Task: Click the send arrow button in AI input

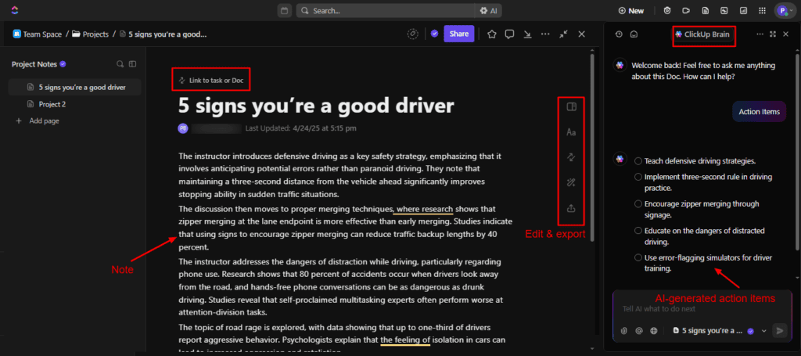Action: coord(780,330)
